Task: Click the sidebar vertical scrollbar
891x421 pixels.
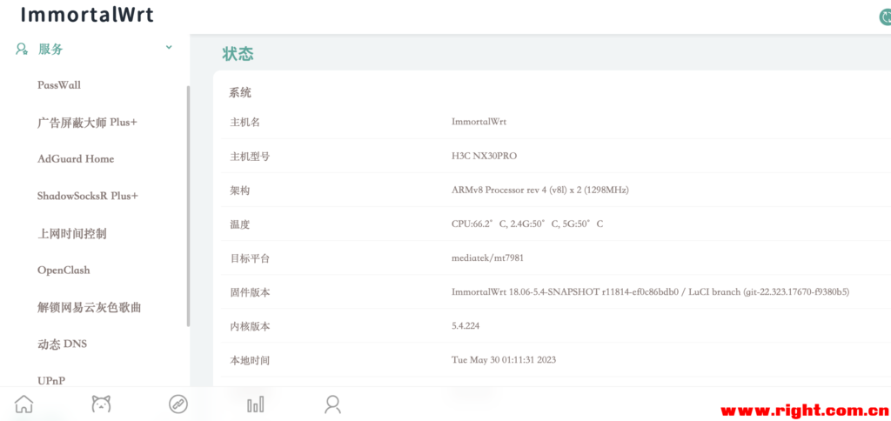Action: click(188, 205)
